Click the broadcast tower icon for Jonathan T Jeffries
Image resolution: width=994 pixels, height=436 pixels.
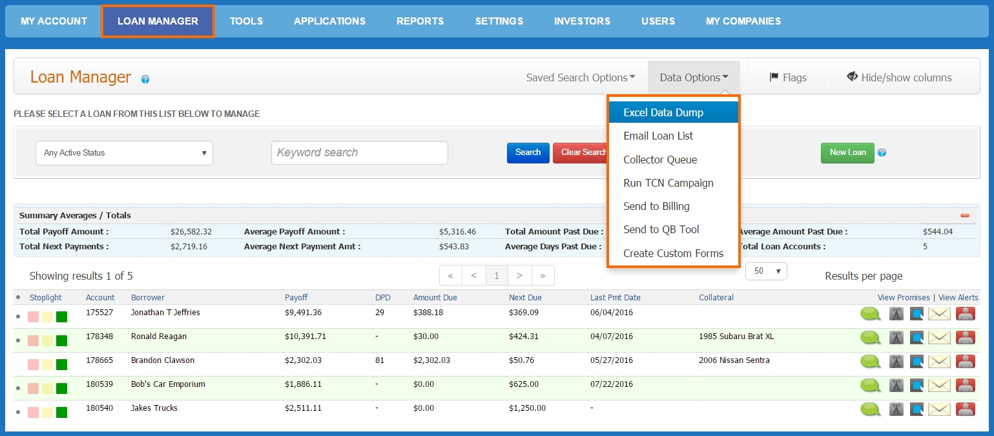[896, 314]
